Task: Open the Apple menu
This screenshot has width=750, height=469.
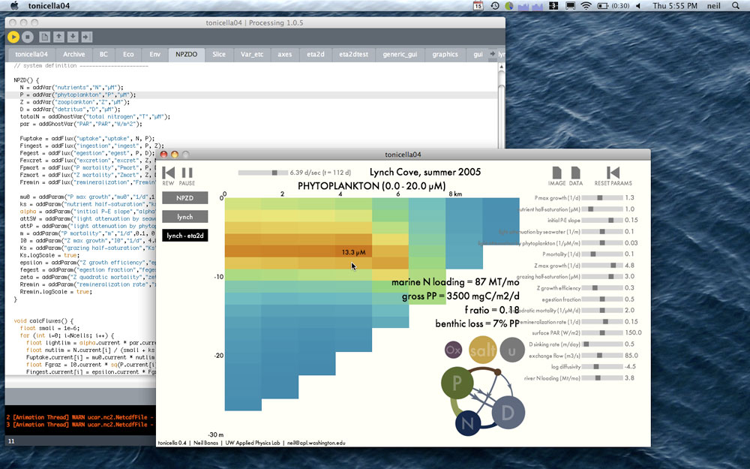Action: 14,6
